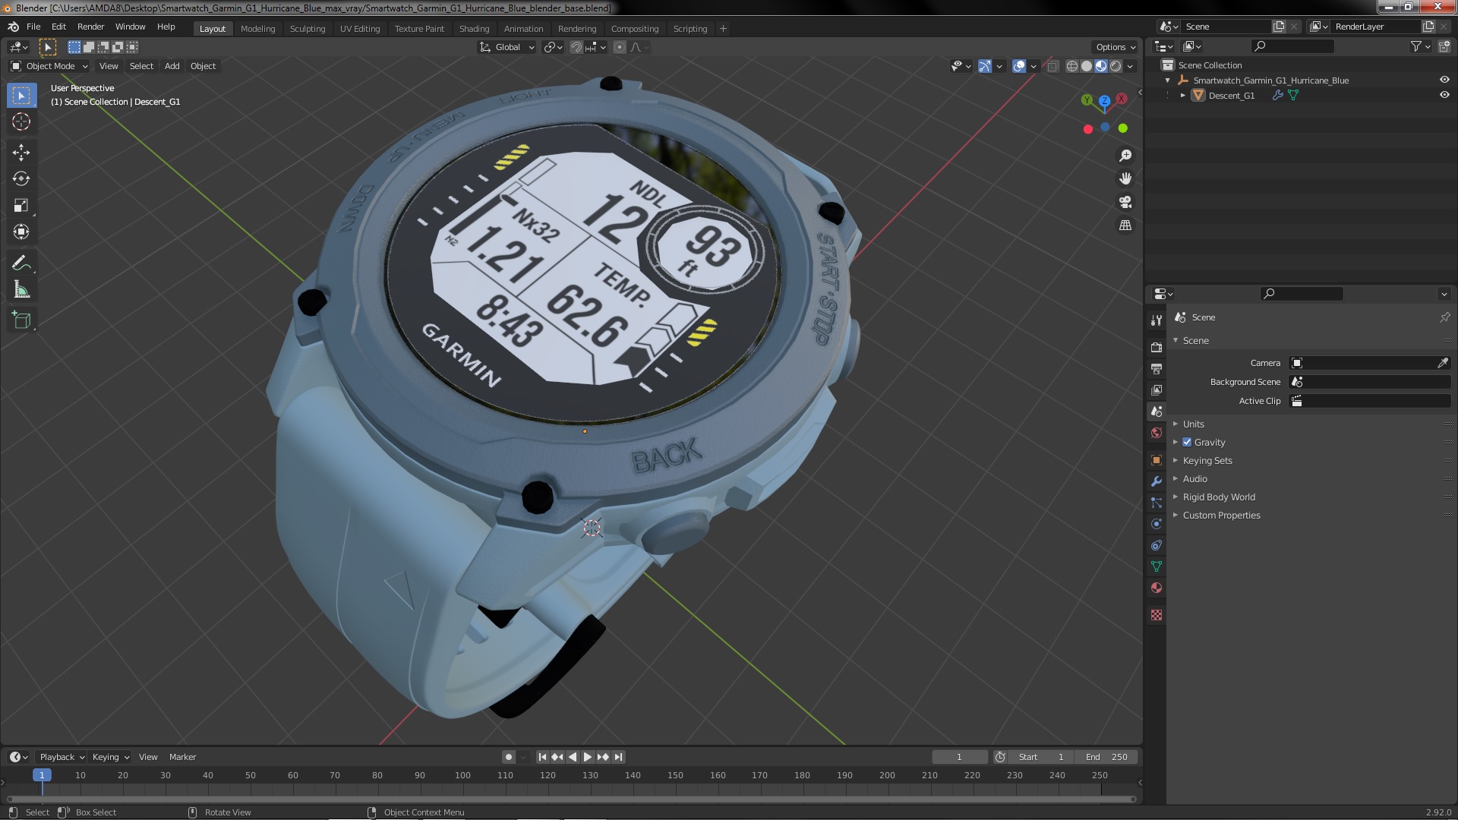This screenshot has width=1458, height=820.
Task: Open the Modifiers wrench properties tab
Action: tap(1157, 481)
